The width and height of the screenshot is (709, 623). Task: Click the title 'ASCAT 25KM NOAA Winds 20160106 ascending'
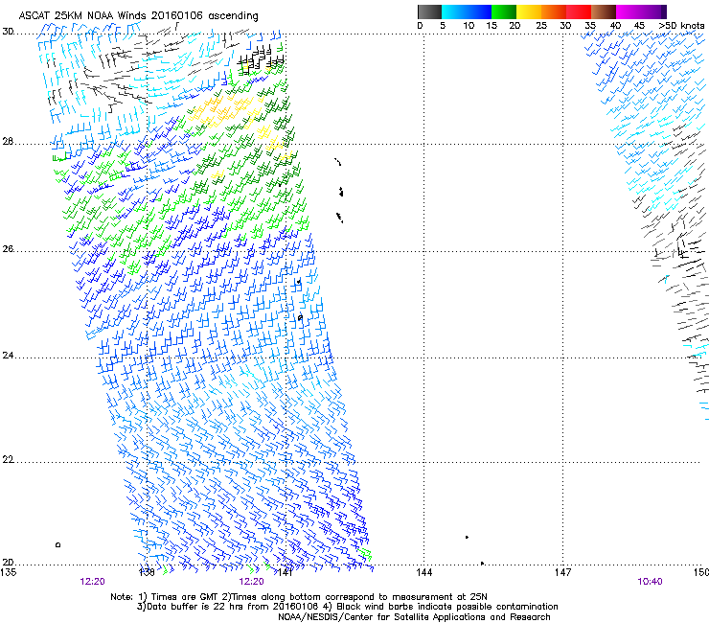pos(138,15)
